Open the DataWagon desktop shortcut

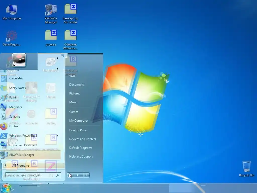click(12, 38)
